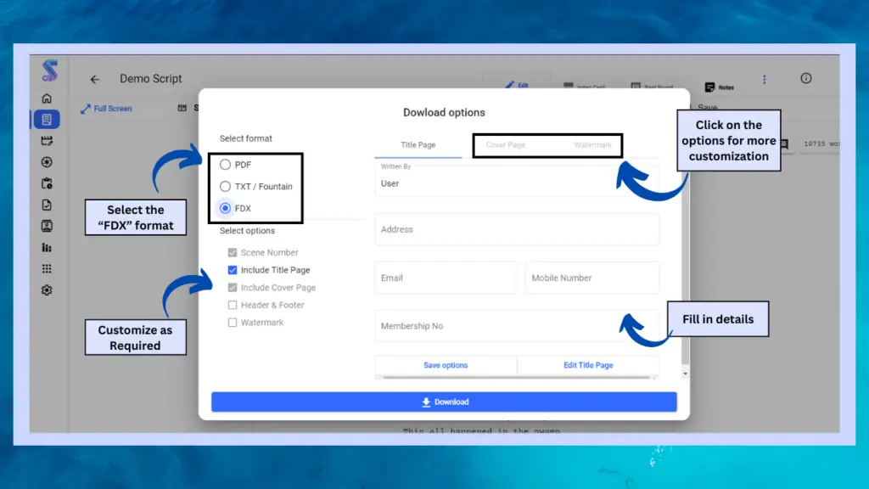Click the Mobile Number input field
The width and height of the screenshot is (869, 489).
point(591,278)
